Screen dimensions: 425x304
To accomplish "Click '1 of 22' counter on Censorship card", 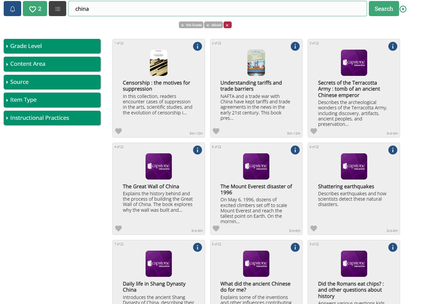I will [x=119, y=43].
